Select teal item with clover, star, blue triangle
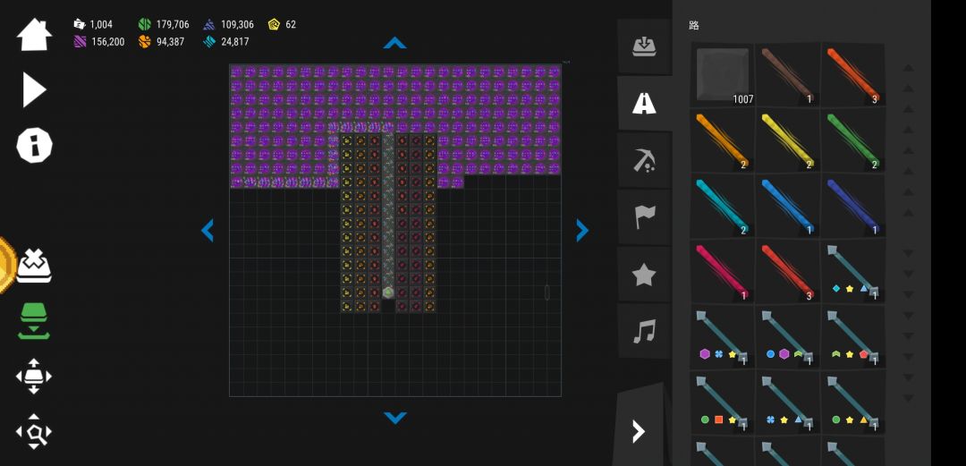This screenshot has width=966, height=466. click(788, 402)
